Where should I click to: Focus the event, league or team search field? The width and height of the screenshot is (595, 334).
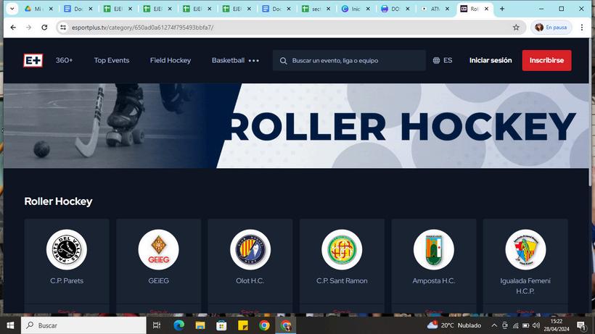click(x=349, y=61)
